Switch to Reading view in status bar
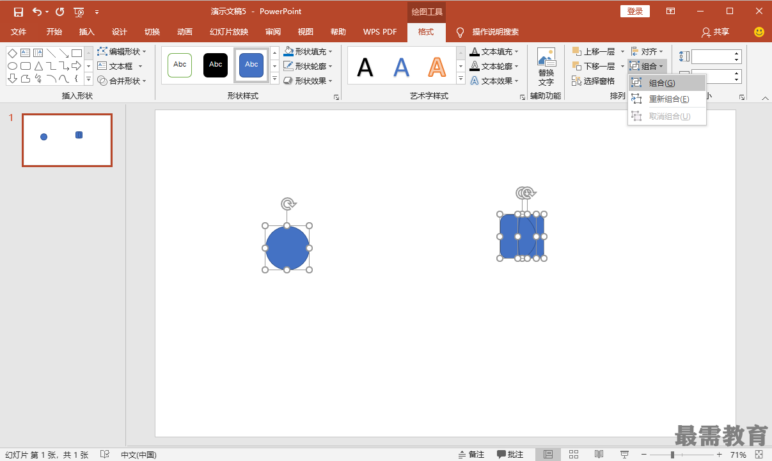 click(x=599, y=455)
